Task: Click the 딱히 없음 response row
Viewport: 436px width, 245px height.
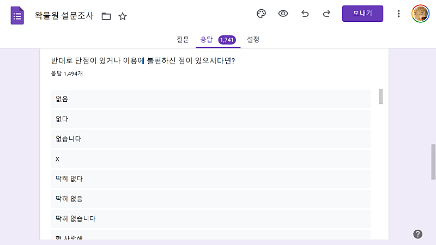Action: (210, 199)
